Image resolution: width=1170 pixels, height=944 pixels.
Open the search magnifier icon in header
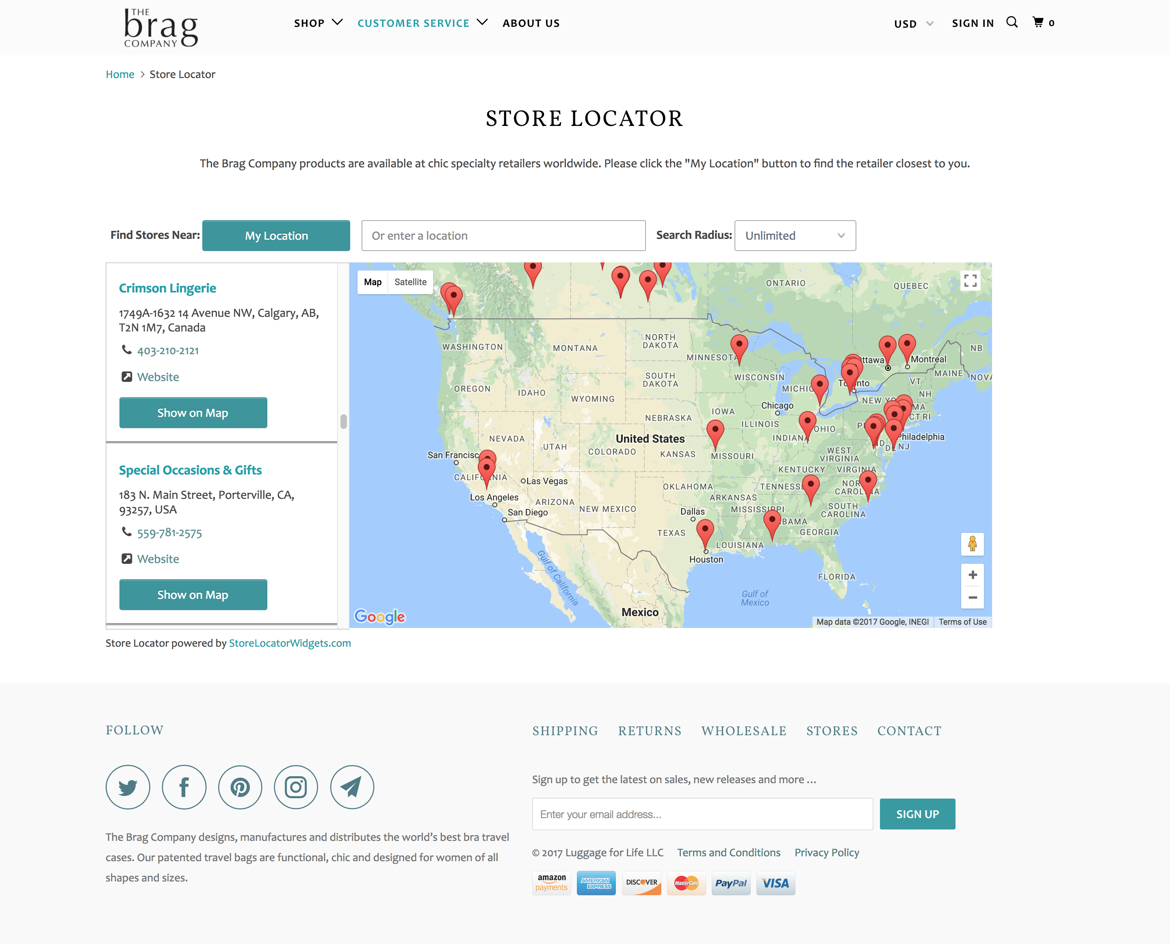(x=1012, y=22)
